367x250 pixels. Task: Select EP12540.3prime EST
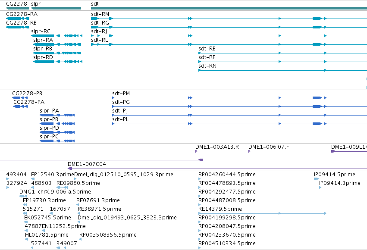click(33, 179)
